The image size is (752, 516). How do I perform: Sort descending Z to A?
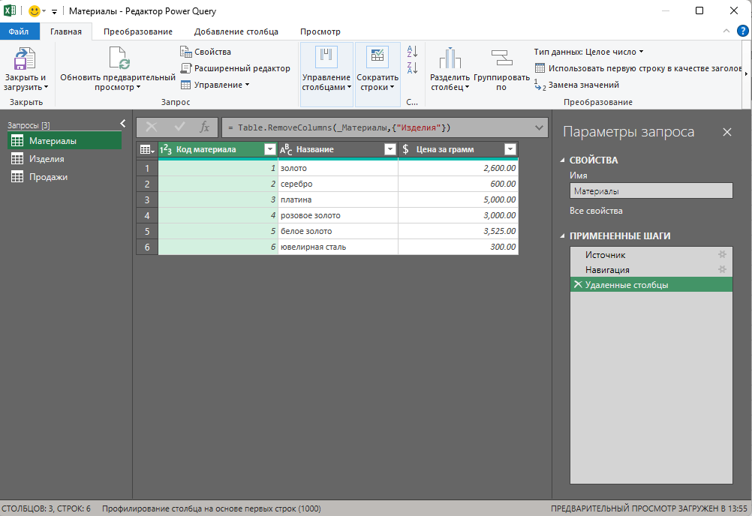(x=412, y=68)
